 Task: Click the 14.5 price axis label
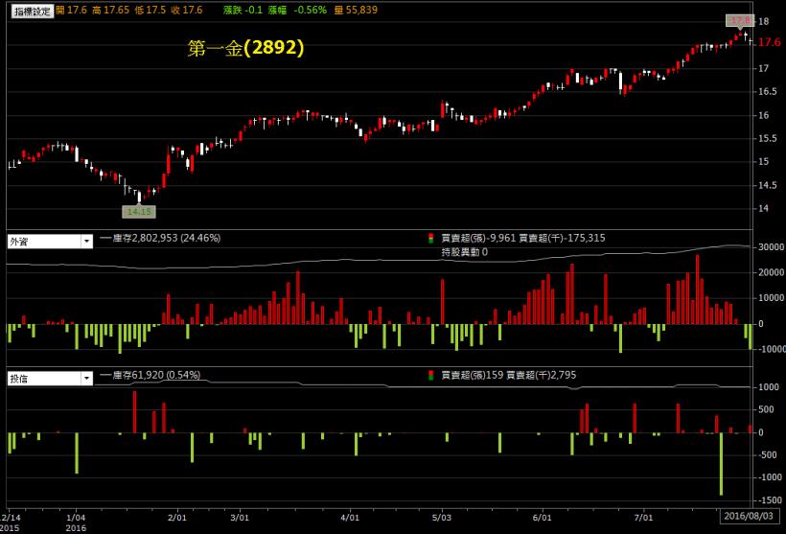[767, 185]
